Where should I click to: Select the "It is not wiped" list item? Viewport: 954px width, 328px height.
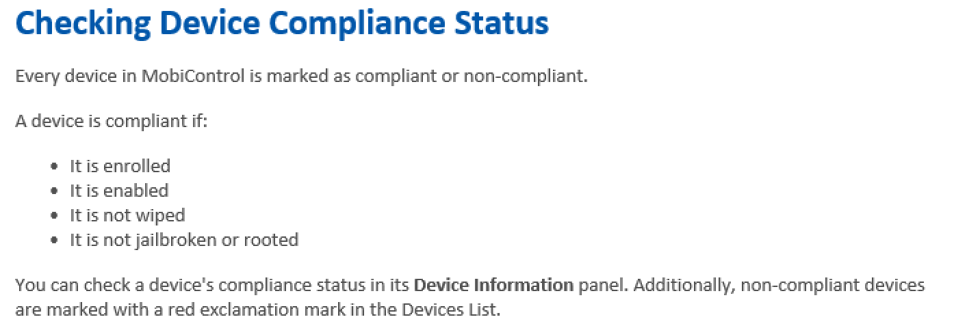point(127,215)
